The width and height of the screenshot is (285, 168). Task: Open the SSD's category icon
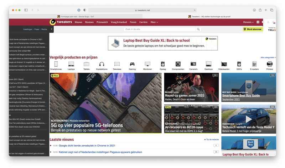pos(239,64)
